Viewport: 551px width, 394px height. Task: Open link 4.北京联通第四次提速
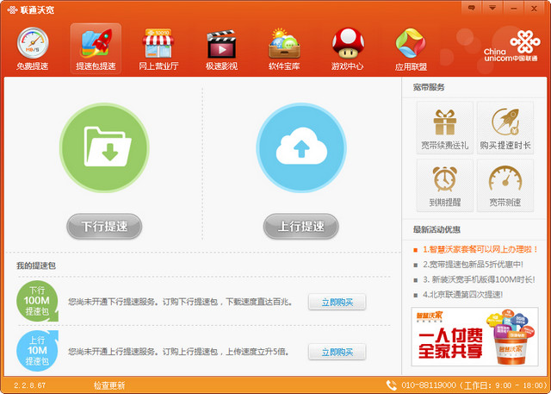pos(463,295)
